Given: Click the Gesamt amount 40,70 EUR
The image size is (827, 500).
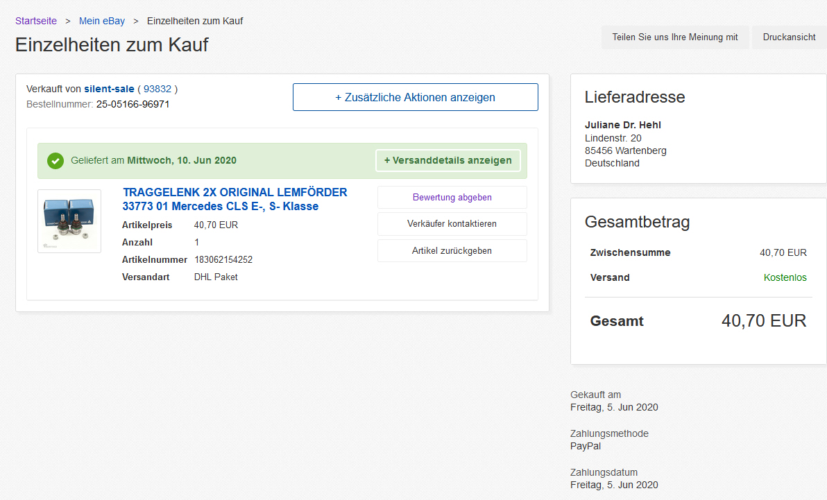Looking at the screenshot, I should pos(763,320).
